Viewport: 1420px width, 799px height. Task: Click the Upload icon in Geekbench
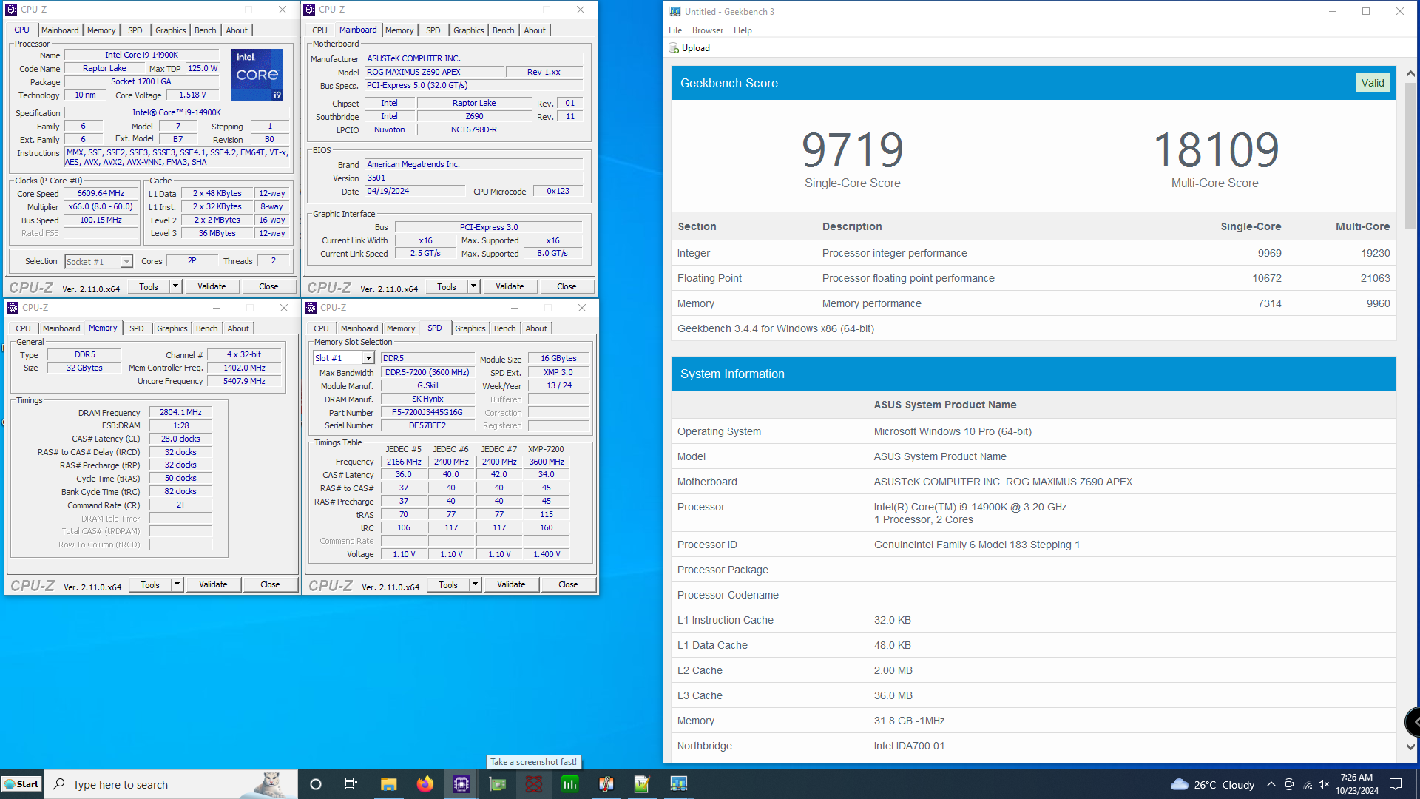[x=674, y=48]
